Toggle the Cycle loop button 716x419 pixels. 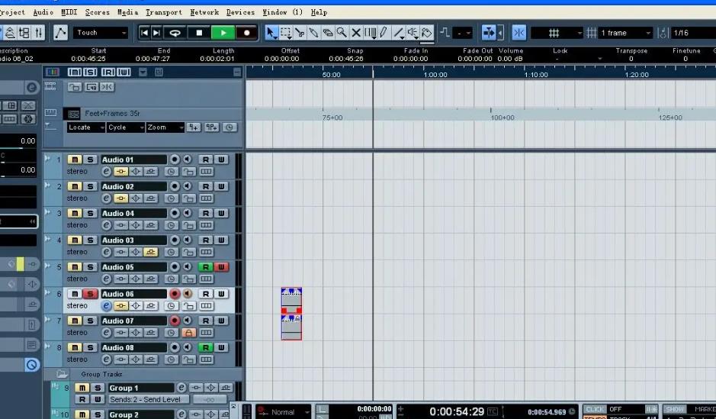click(175, 33)
